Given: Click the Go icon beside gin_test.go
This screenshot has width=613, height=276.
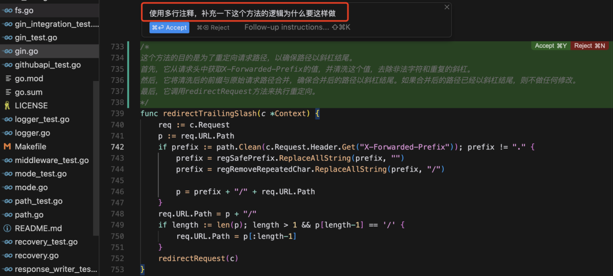Looking at the screenshot, I should pyautogui.click(x=7, y=37).
